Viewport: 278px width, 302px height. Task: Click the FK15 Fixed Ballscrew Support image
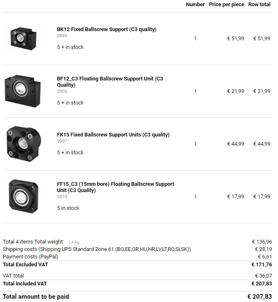(x=23, y=144)
